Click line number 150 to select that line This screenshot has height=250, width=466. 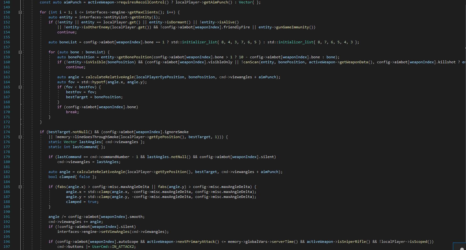(7, 12)
